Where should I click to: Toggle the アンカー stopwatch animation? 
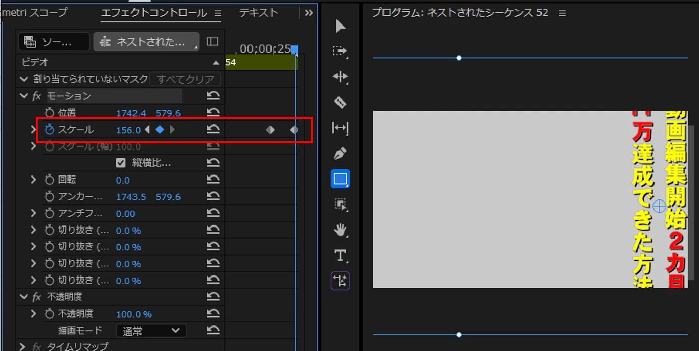(x=50, y=197)
